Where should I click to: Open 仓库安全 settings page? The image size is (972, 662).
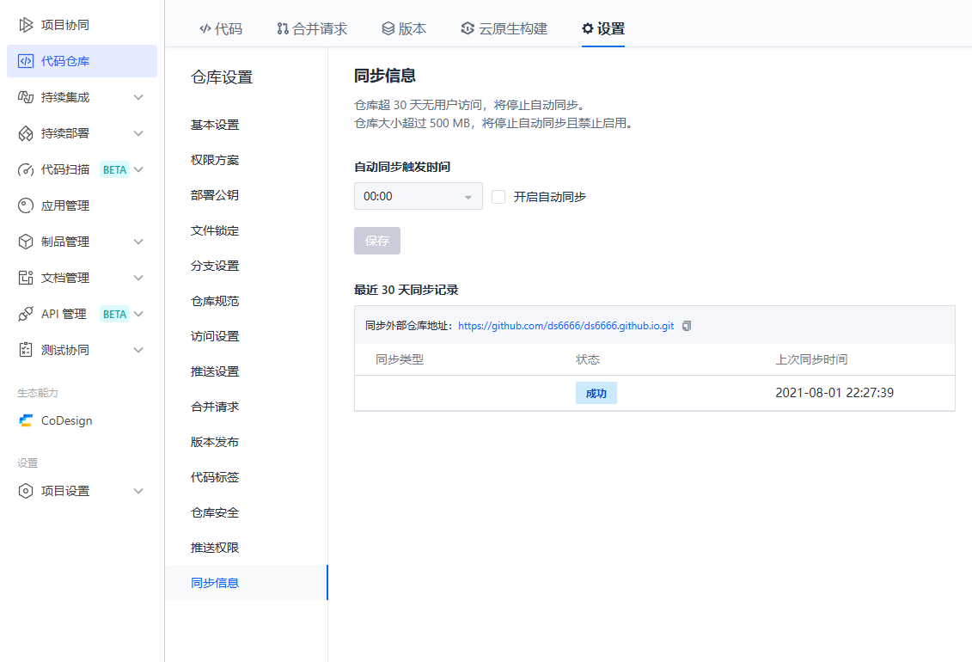pyautogui.click(x=215, y=512)
